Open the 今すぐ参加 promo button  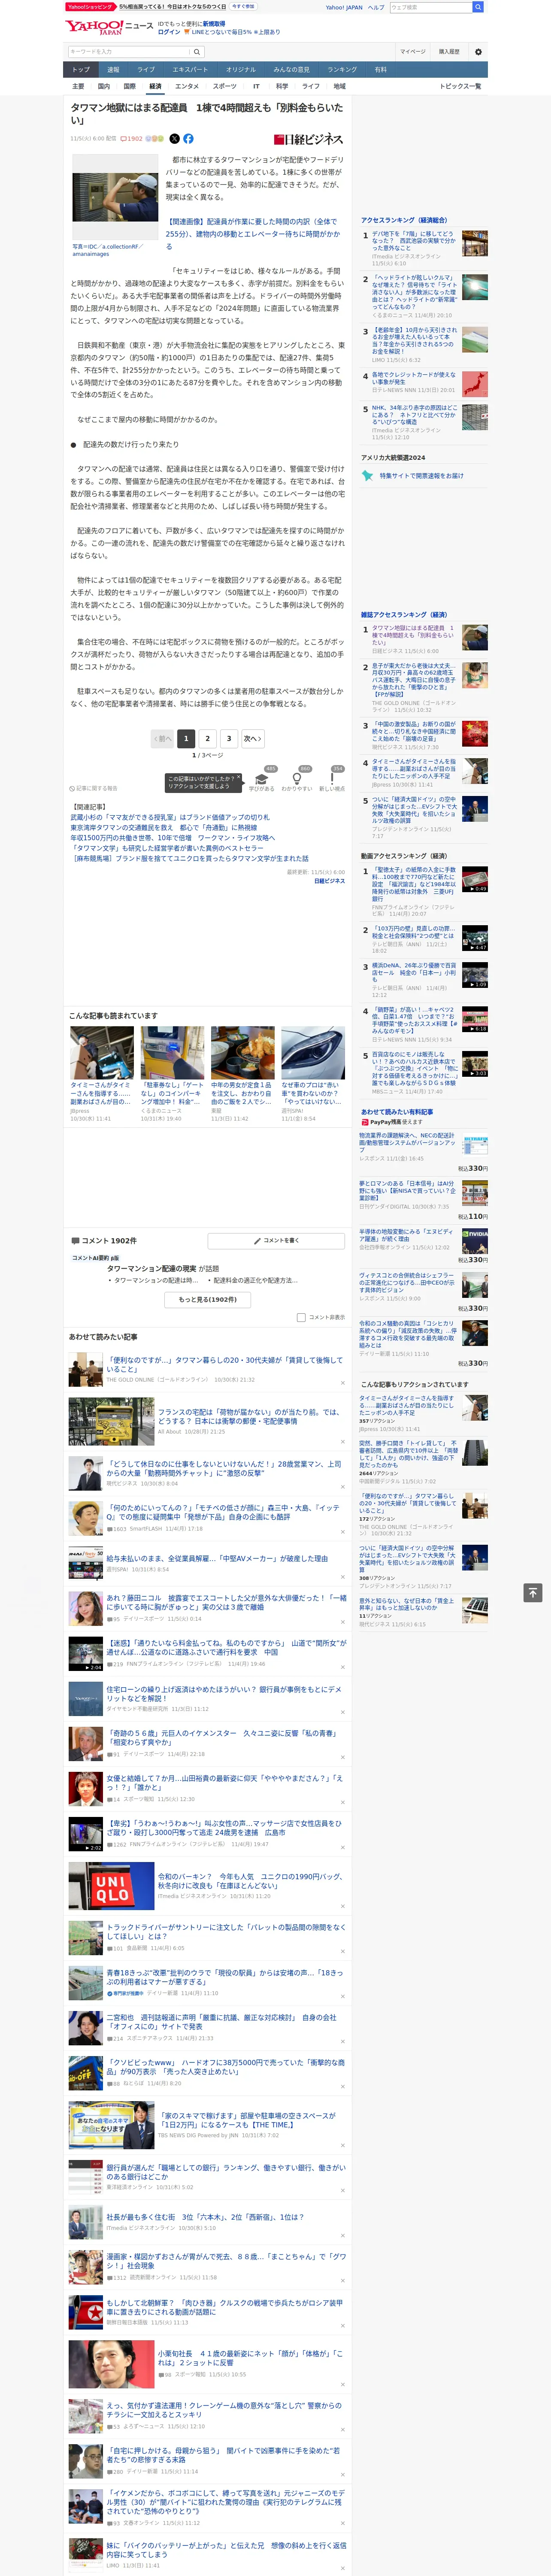click(x=242, y=6)
